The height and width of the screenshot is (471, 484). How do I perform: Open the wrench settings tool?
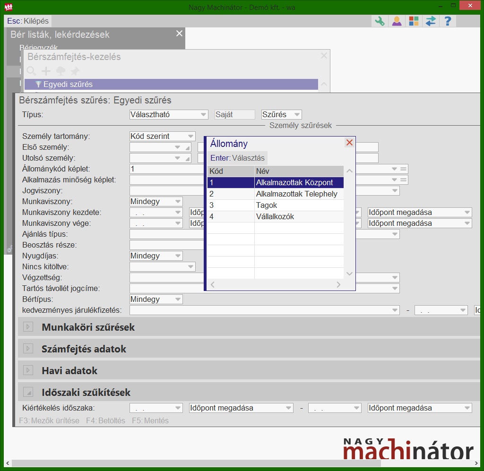coord(379,21)
